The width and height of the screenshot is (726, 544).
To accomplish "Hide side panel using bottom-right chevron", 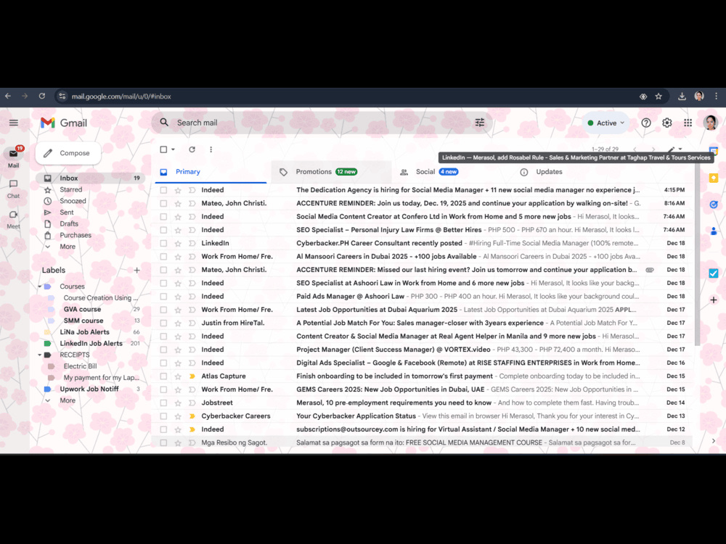I will click(714, 441).
